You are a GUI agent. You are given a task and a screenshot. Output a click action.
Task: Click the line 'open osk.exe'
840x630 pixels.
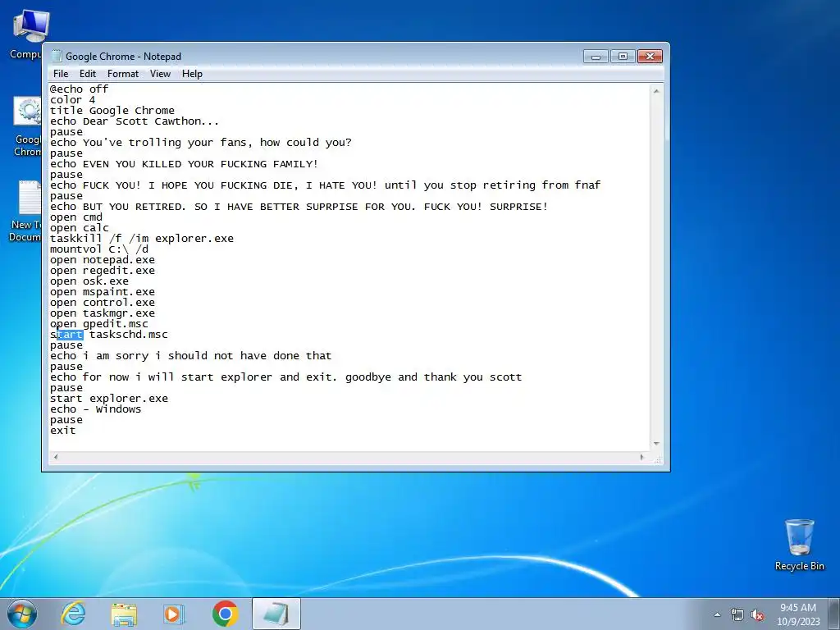coord(89,281)
